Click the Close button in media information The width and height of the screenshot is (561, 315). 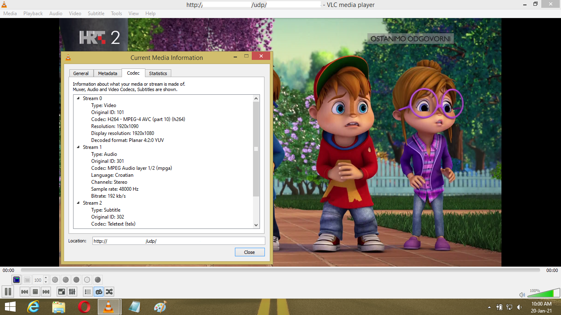[250, 252]
